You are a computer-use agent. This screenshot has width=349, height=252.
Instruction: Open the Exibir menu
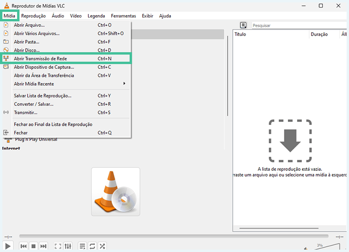[x=148, y=16]
